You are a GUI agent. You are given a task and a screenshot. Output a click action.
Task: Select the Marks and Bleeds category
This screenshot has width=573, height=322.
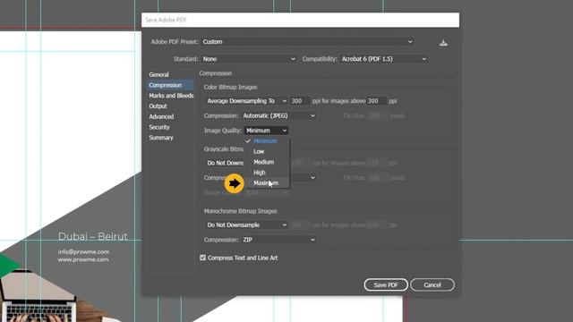coord(171,96)
